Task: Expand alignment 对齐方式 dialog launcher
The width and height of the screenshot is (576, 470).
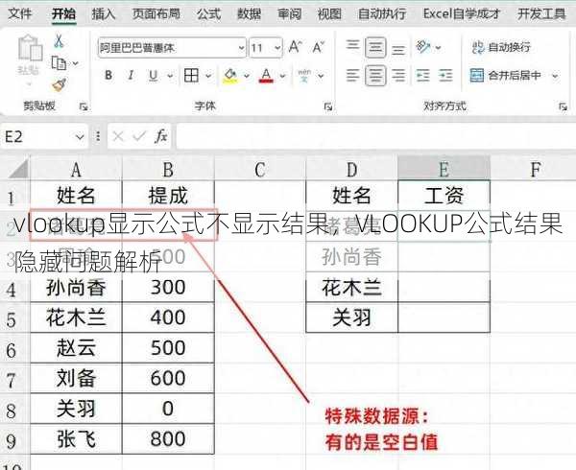Action: pyautogui.click(x=563, y=106)
